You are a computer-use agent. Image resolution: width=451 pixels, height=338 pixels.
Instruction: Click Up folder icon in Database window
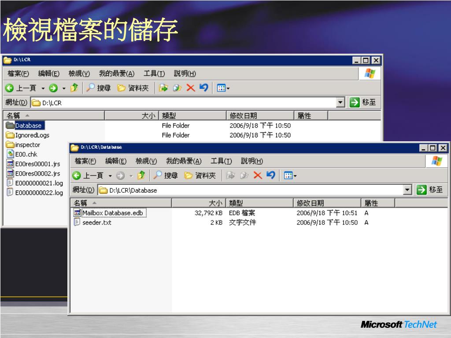point(141,175)
